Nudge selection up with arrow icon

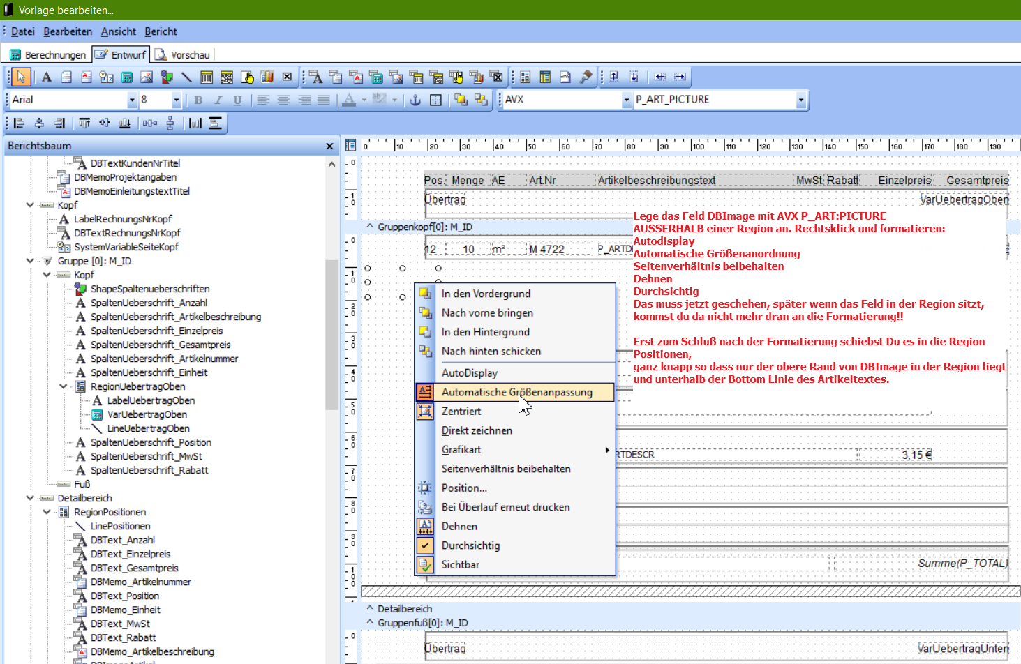614,77
